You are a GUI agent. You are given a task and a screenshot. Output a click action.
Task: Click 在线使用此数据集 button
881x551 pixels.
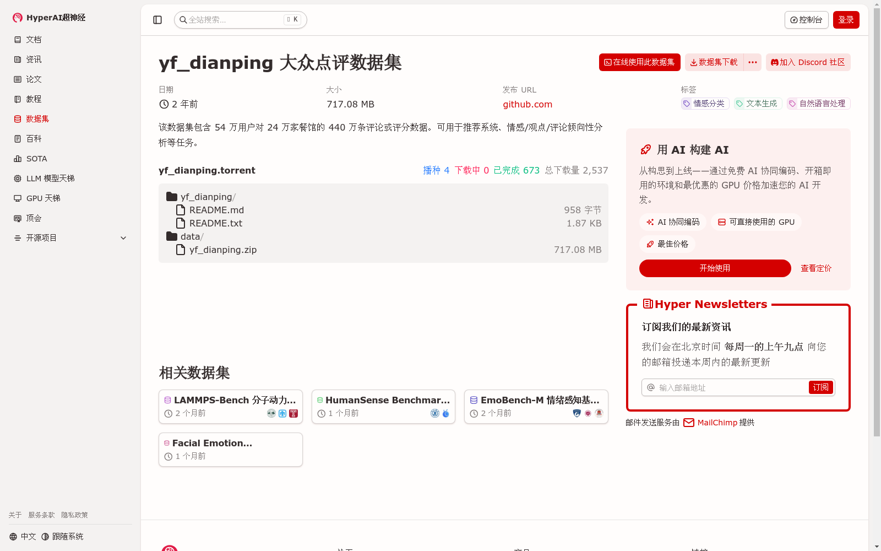point(640,62)
